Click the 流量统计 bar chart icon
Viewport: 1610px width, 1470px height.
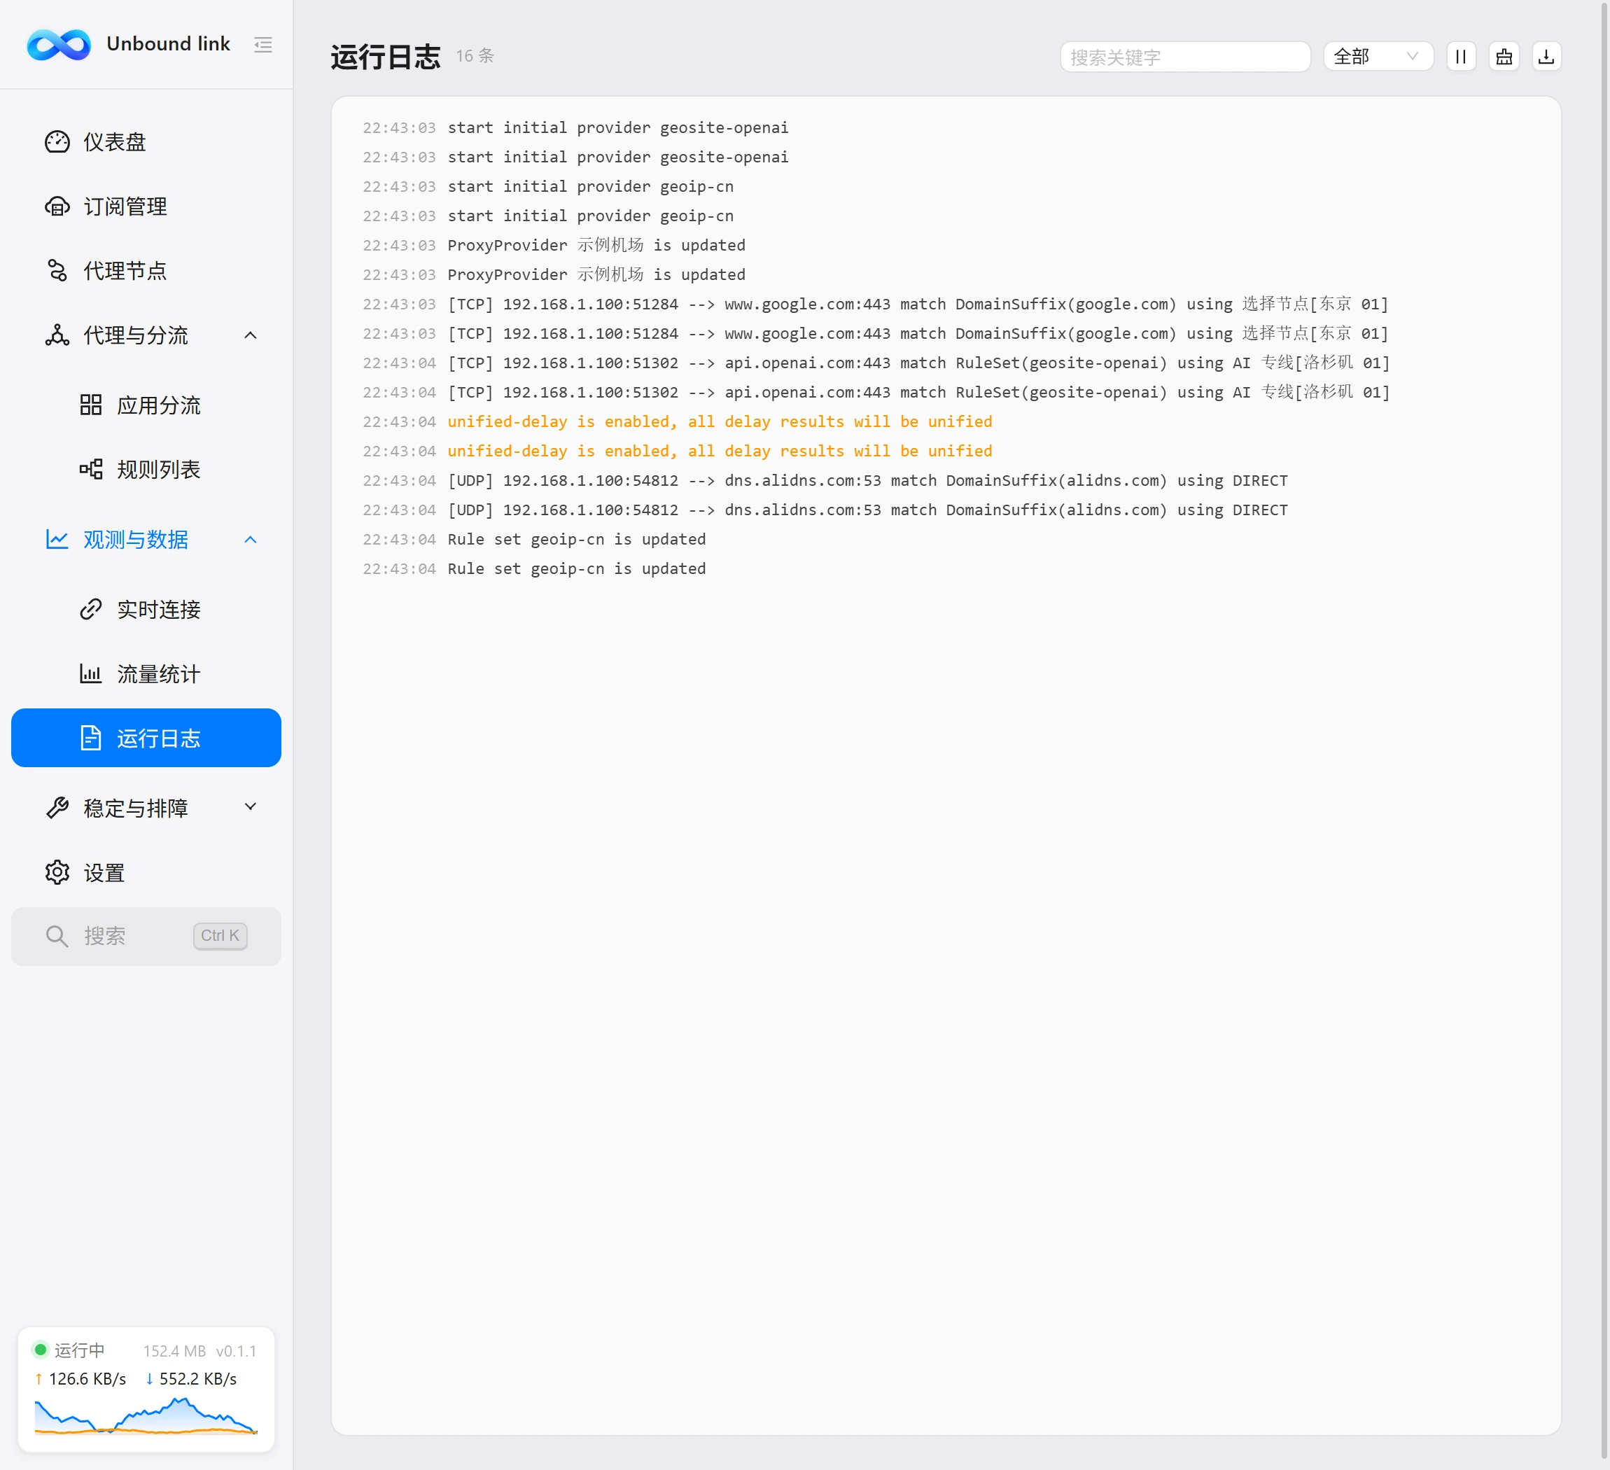coord(91,674)
